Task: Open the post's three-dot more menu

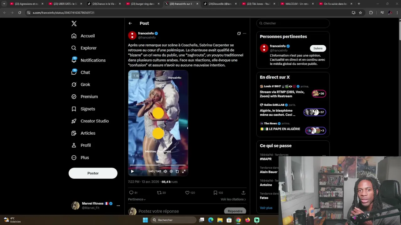Action: [245, 33]
